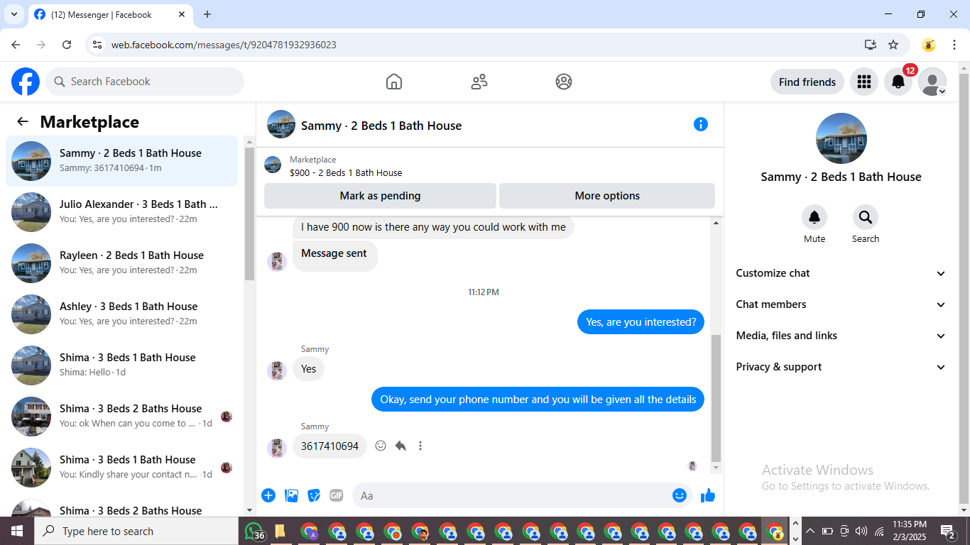Click the browser address bar URL
970x545 pixels.
click(x=224, y=45)
